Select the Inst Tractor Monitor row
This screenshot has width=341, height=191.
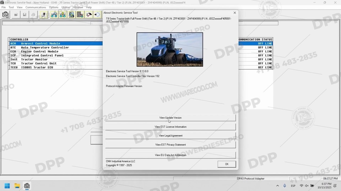(56, 59)
